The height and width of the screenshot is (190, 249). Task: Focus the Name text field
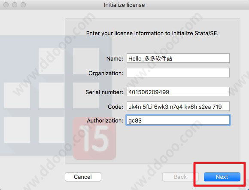178,58
